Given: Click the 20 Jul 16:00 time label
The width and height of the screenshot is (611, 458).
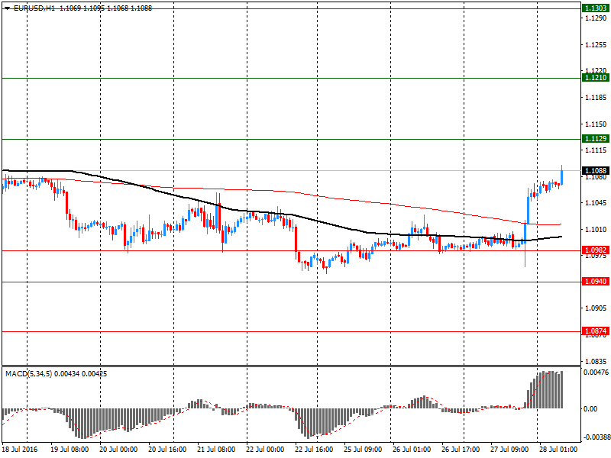Looking at the screenshot, I should (167, 450).
